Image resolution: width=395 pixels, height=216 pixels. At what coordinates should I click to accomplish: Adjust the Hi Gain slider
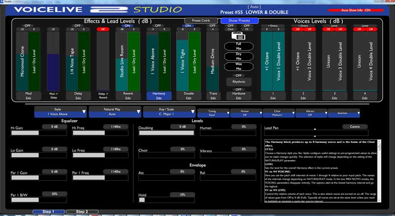point(39,133)
